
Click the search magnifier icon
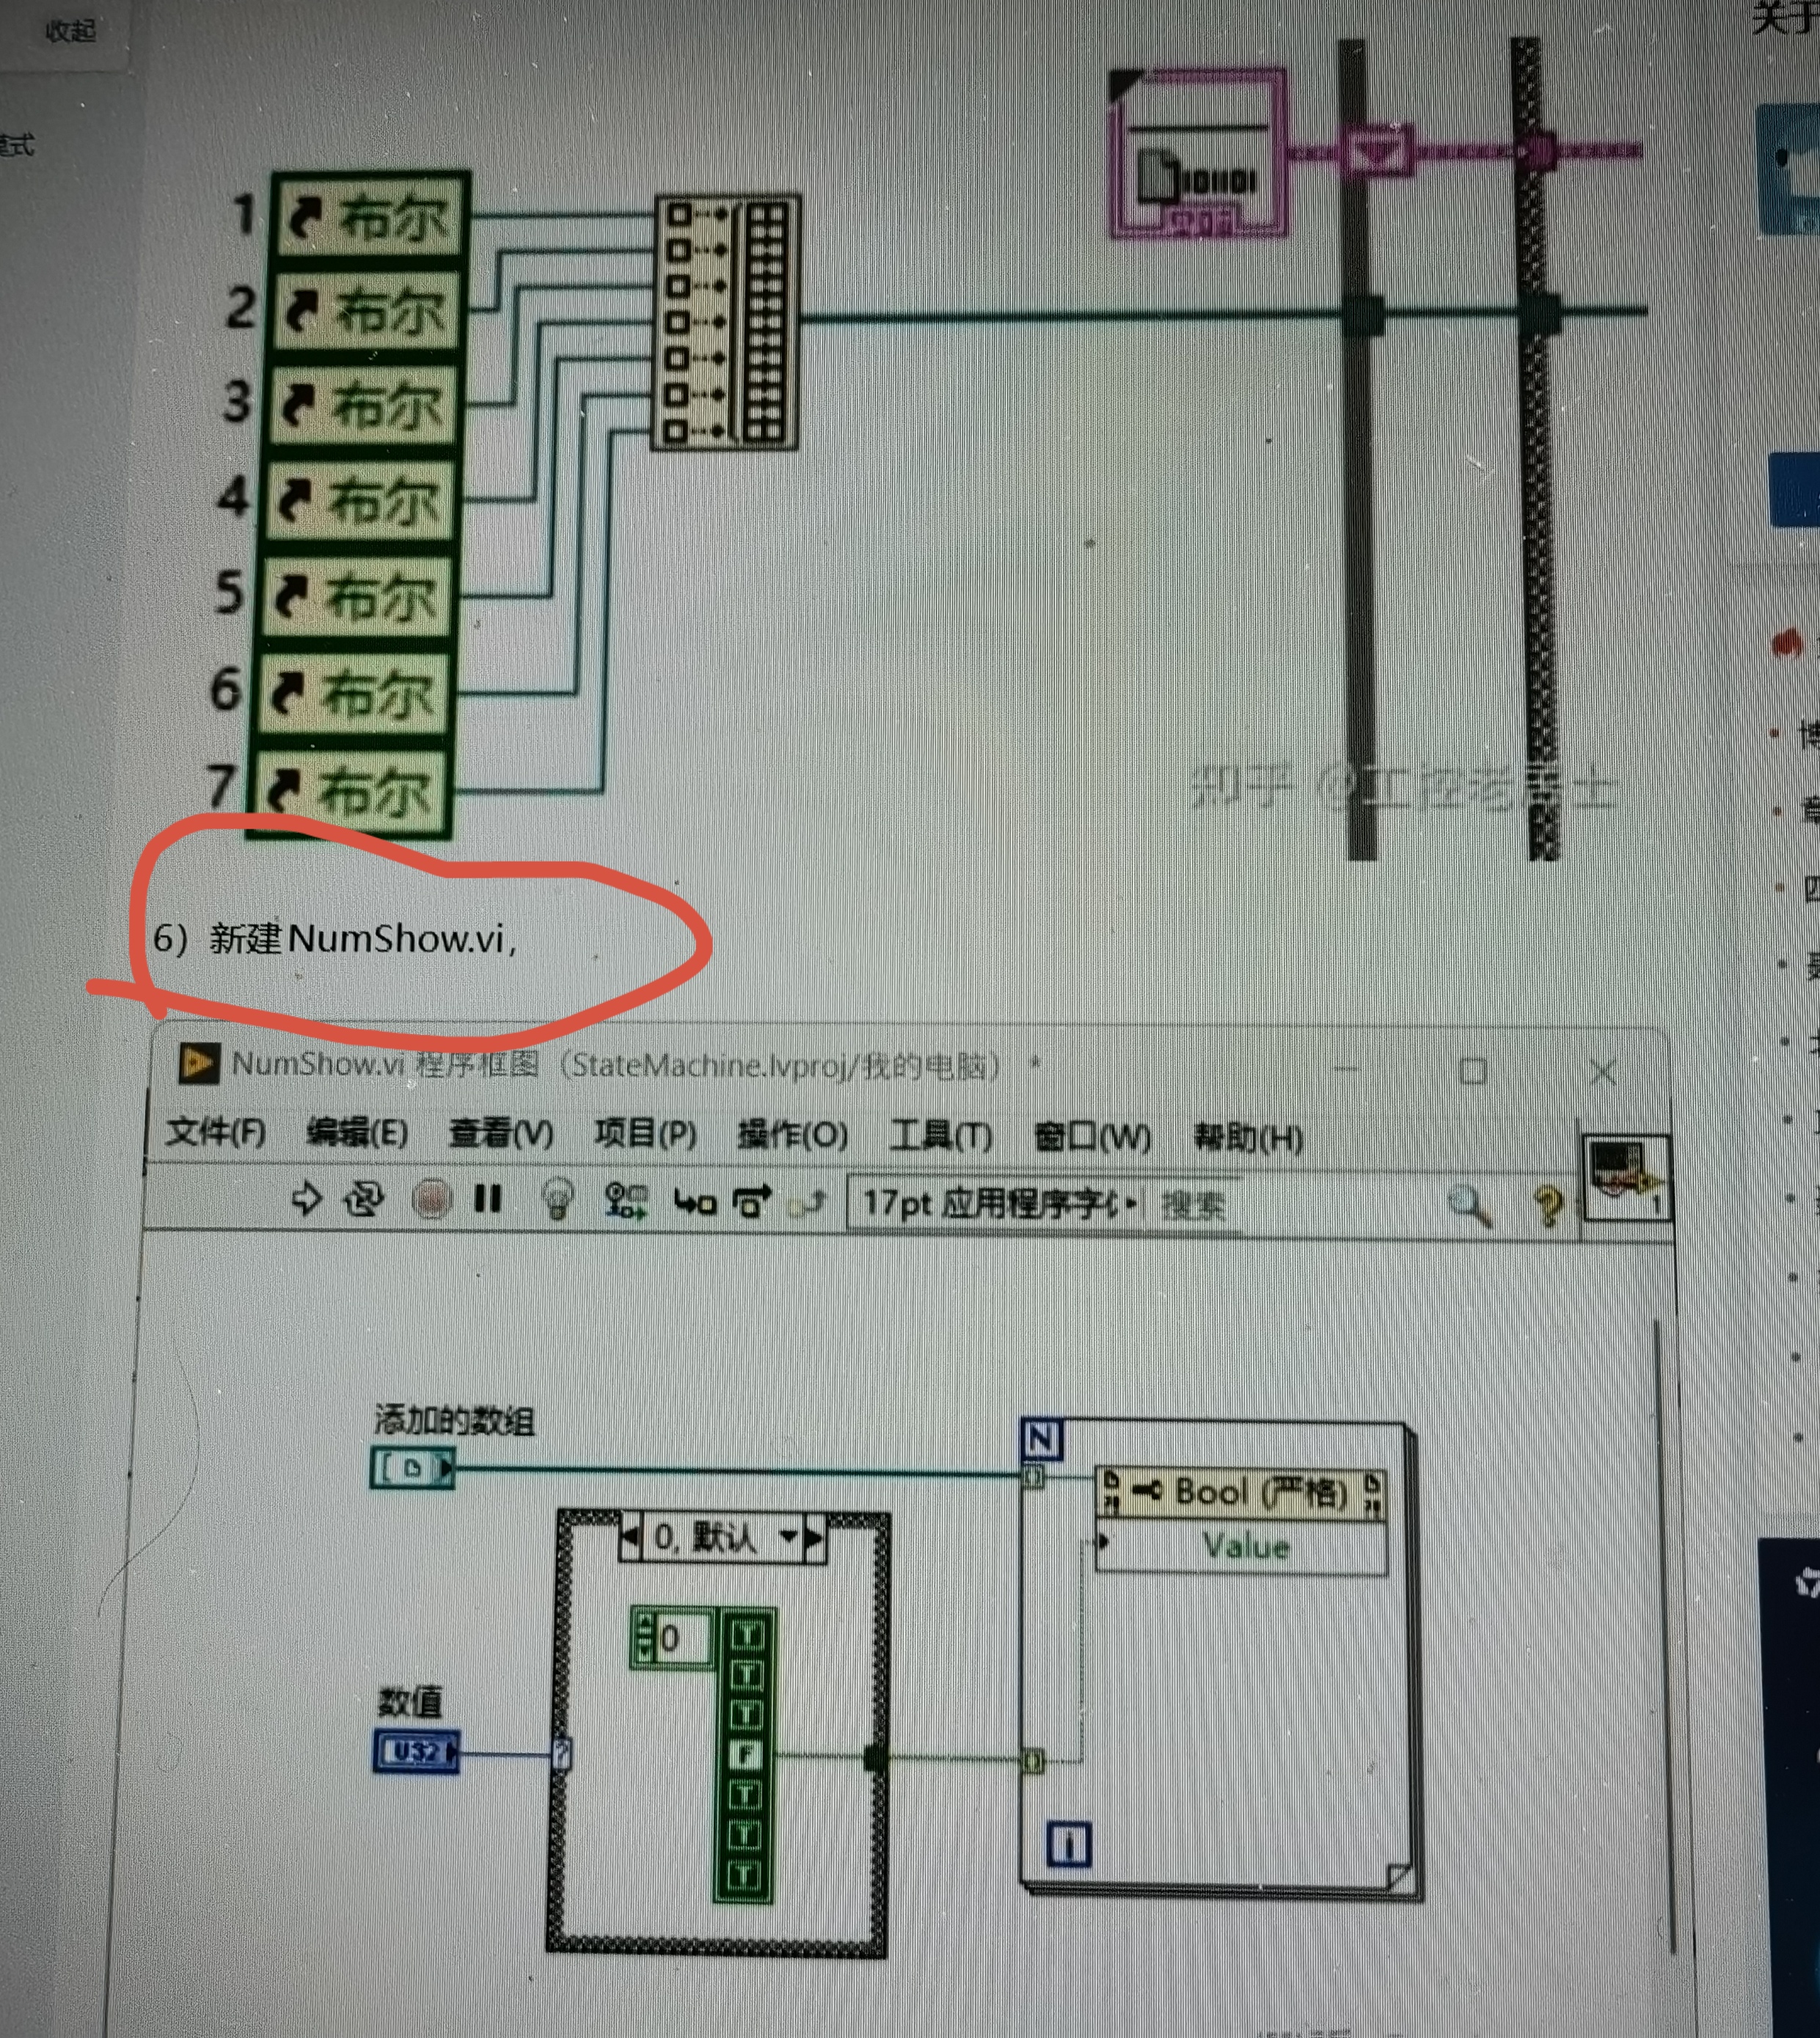coord(1468,1206)
